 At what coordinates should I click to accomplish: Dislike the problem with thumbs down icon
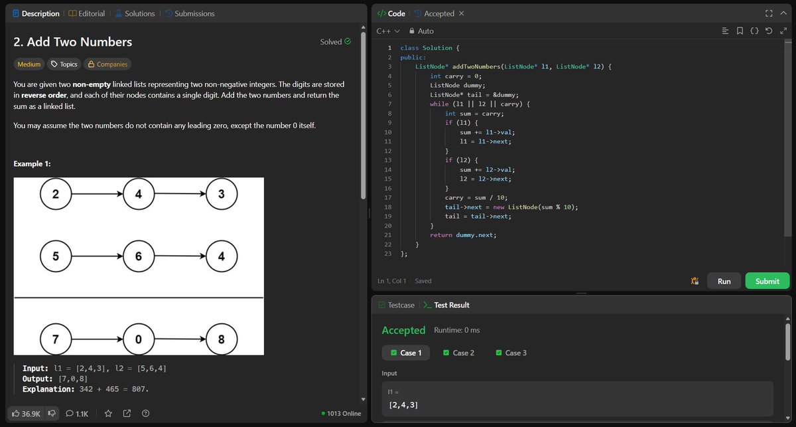point(52,414)
